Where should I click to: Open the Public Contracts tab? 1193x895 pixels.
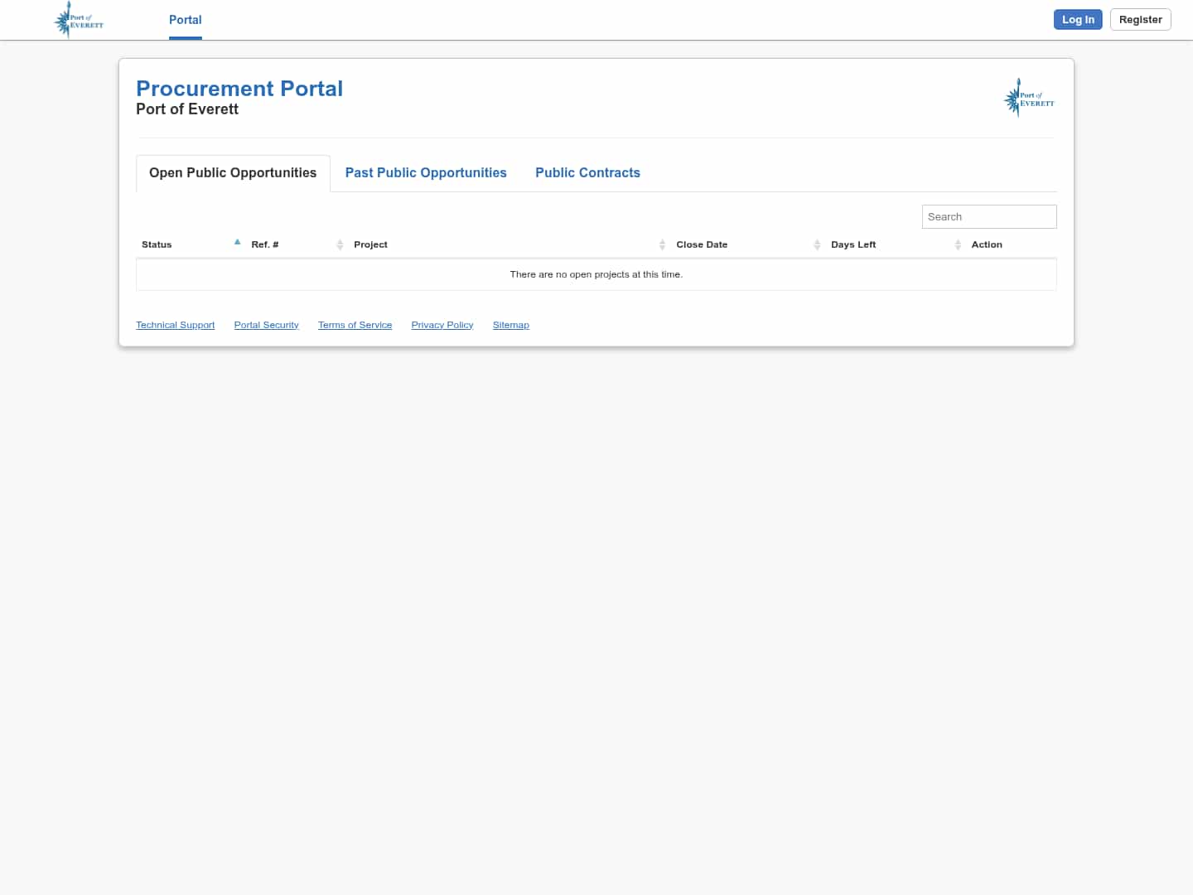click(587, 172)
